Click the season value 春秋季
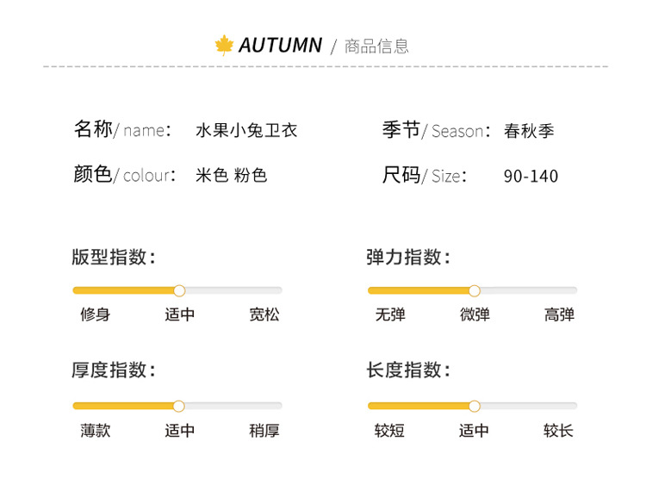The height and width of the screenshot is (479, 646). click(x=529, y=131)
